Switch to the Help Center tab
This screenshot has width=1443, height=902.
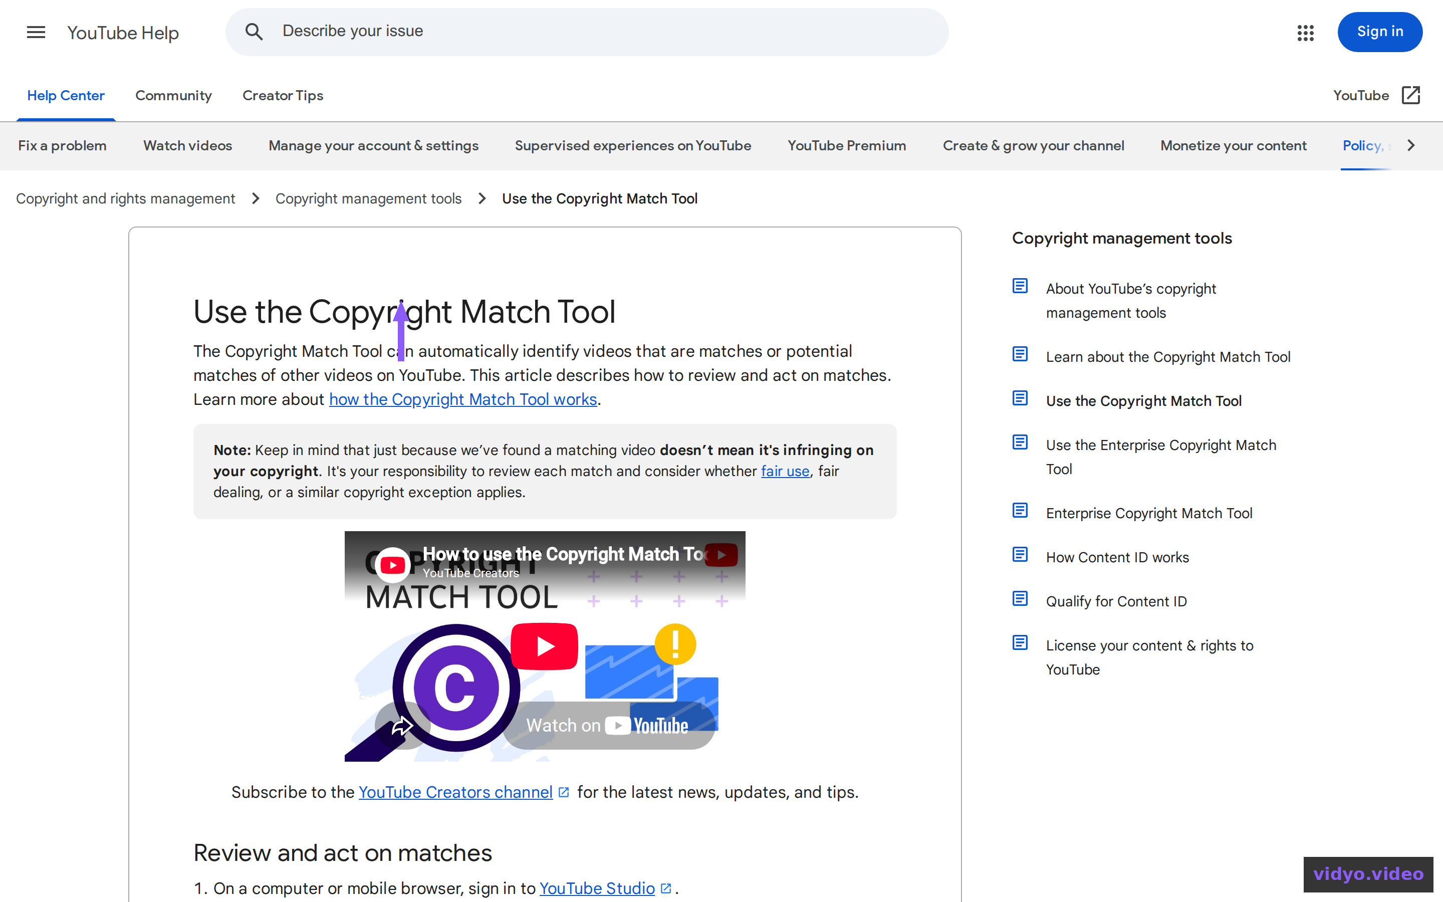click(66, 95)
